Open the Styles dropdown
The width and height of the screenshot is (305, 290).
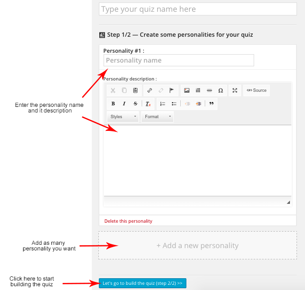coord(123,117)
